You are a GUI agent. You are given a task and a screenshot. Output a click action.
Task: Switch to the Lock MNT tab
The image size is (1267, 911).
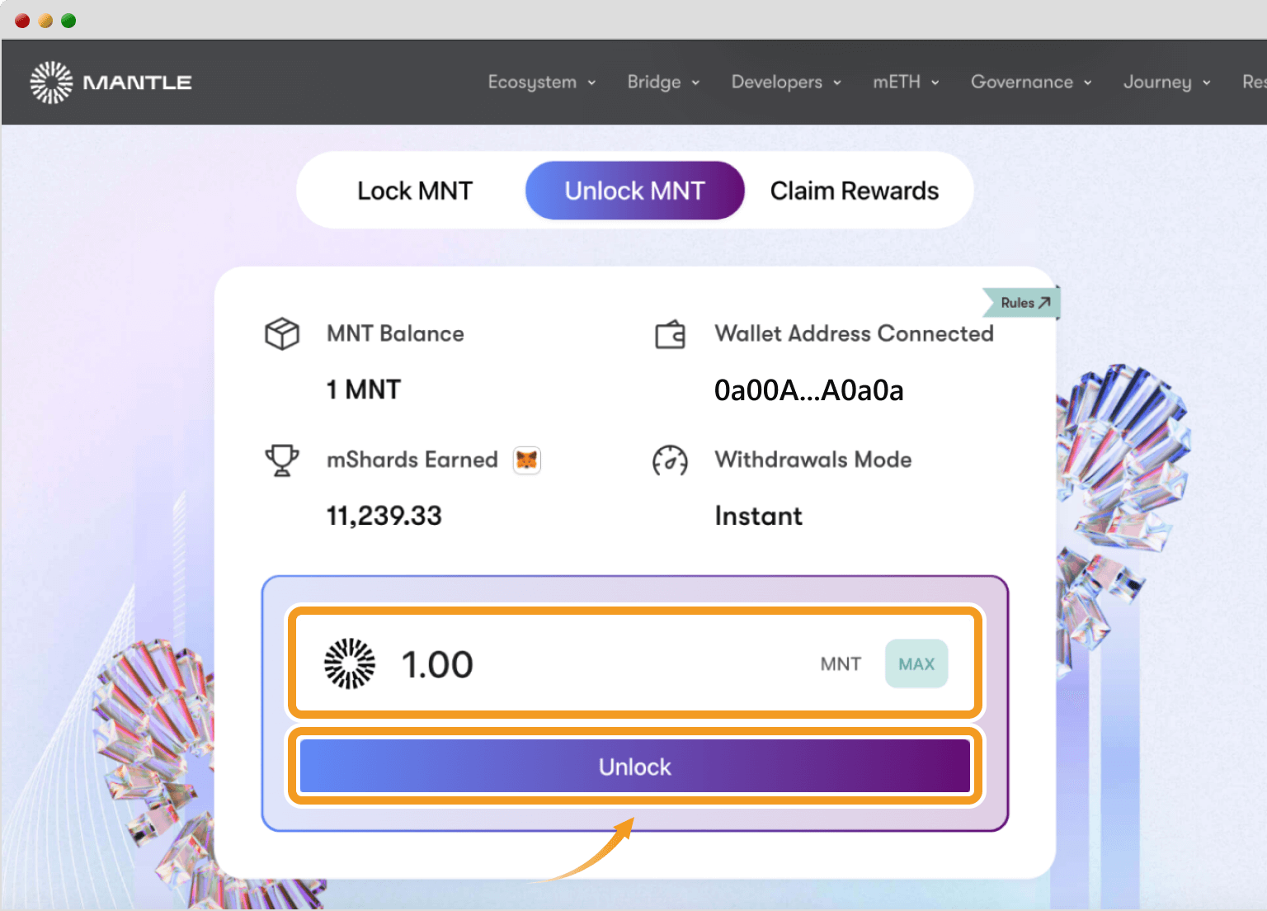click(415, 191)
